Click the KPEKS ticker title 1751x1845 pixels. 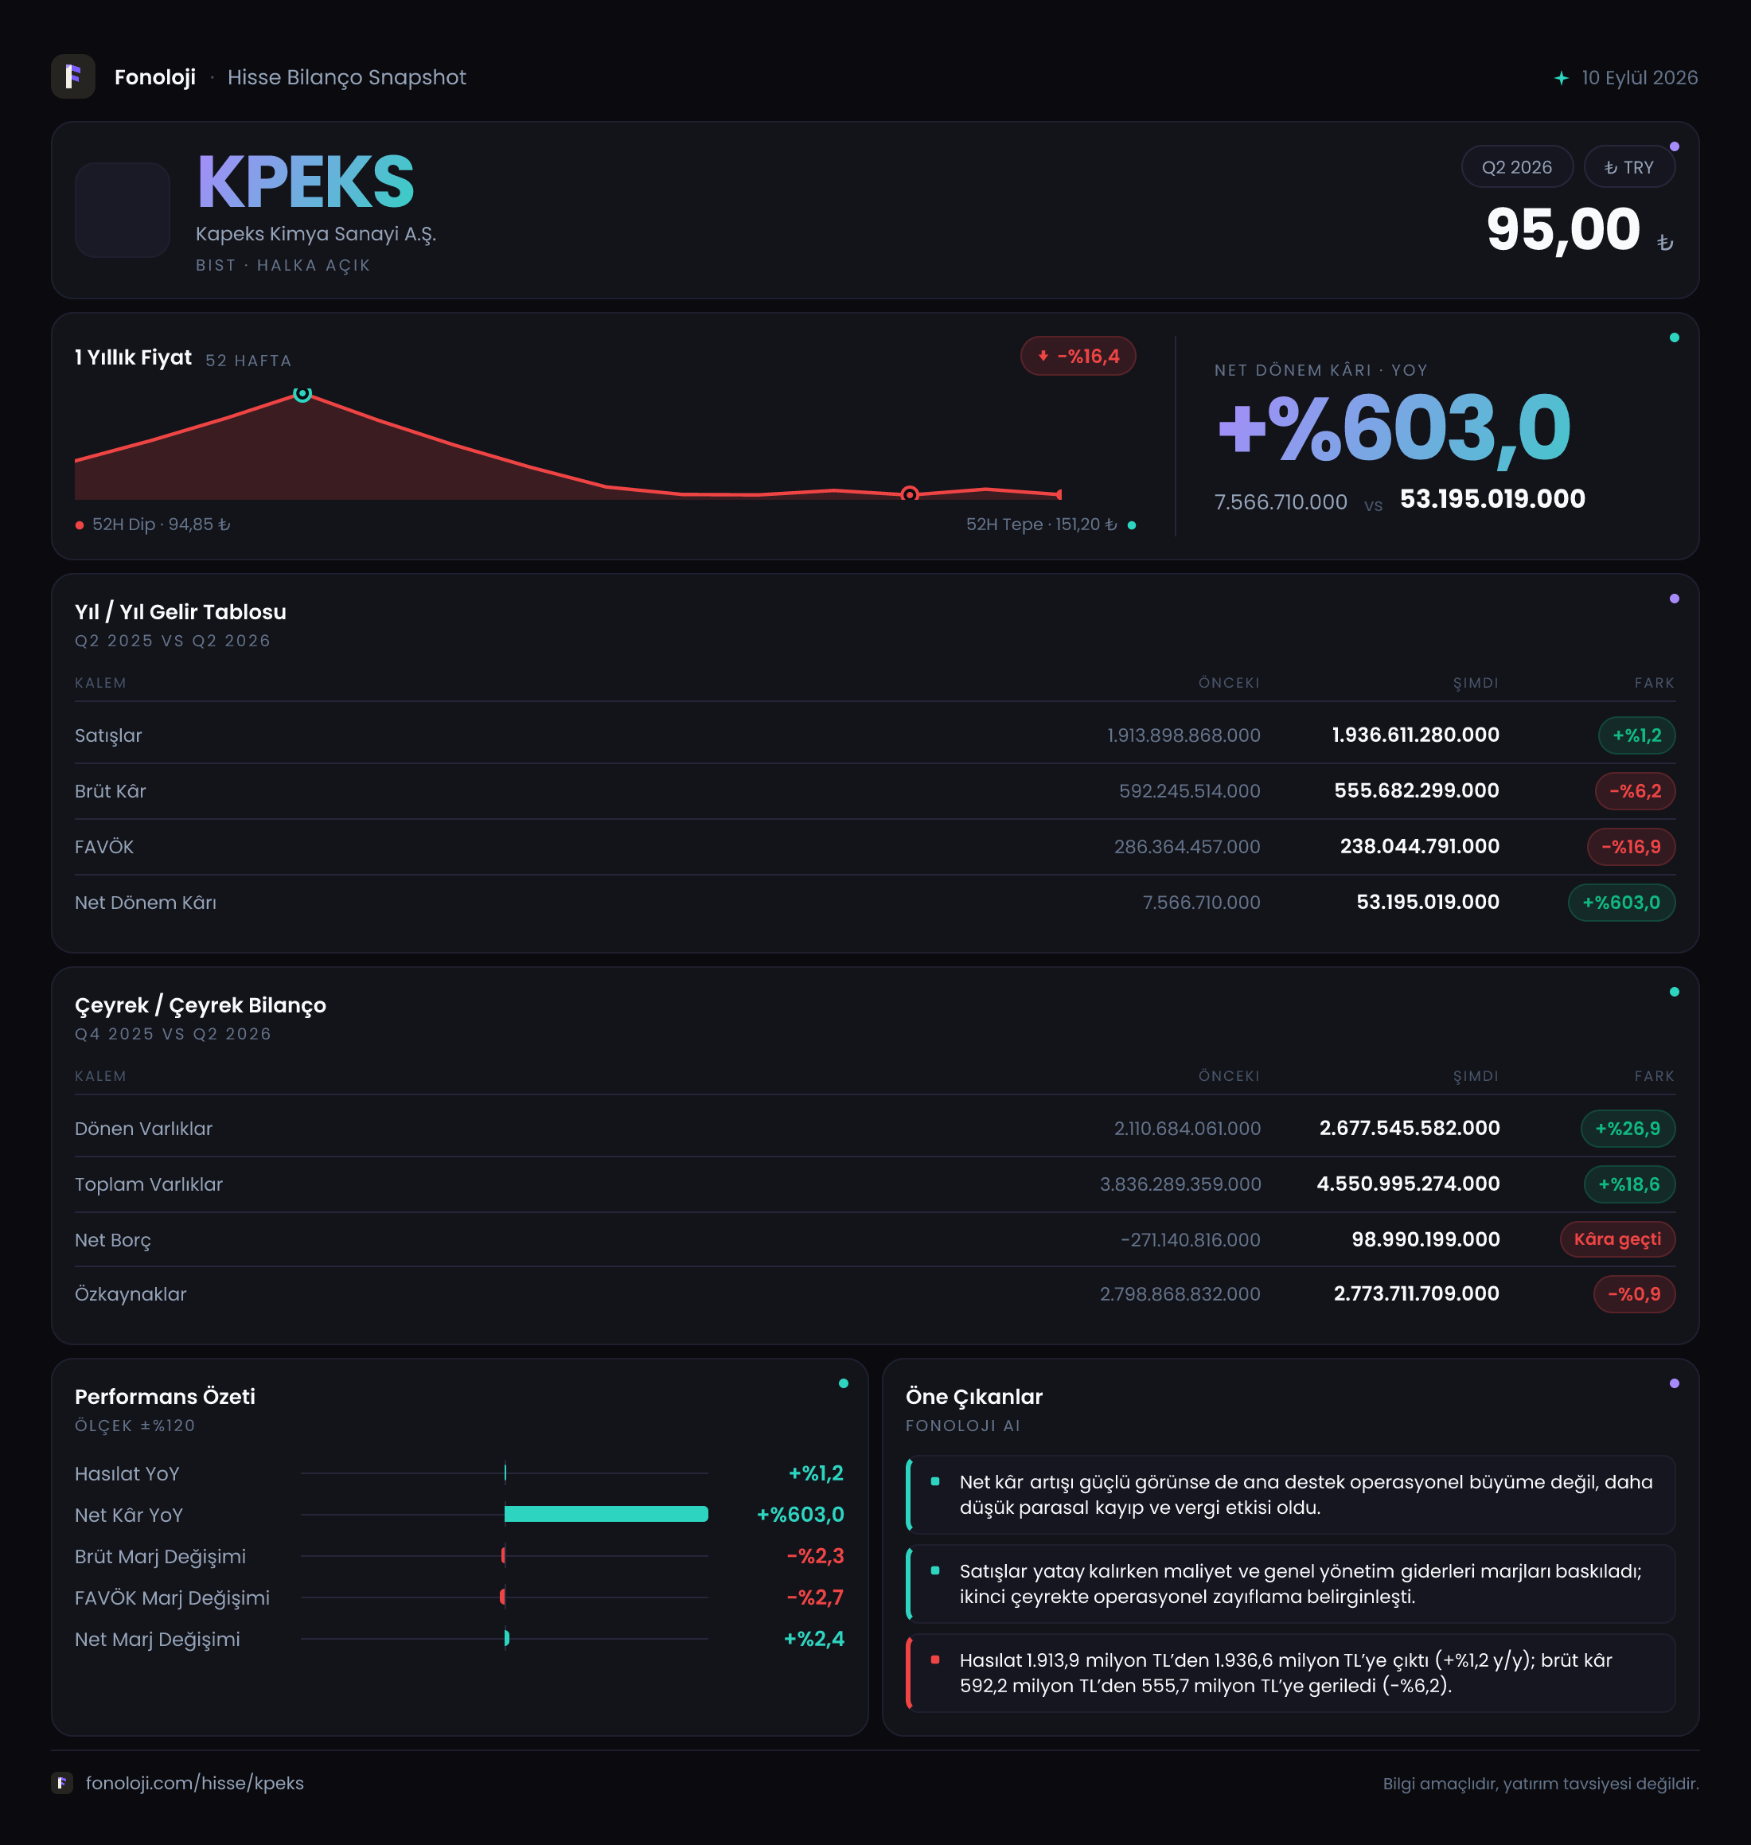(x=305, y=182)
